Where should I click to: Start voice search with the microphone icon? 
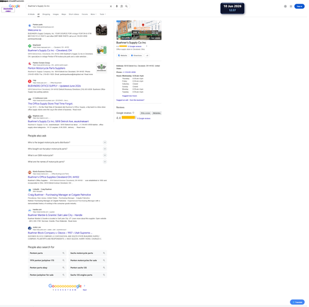tap(117, 6)
